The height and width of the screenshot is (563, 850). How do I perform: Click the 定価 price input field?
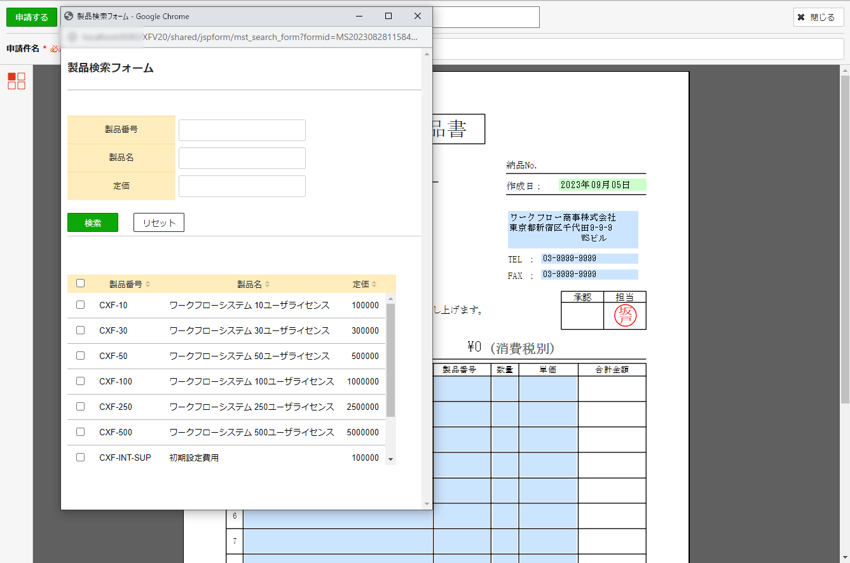pos(242,186)
